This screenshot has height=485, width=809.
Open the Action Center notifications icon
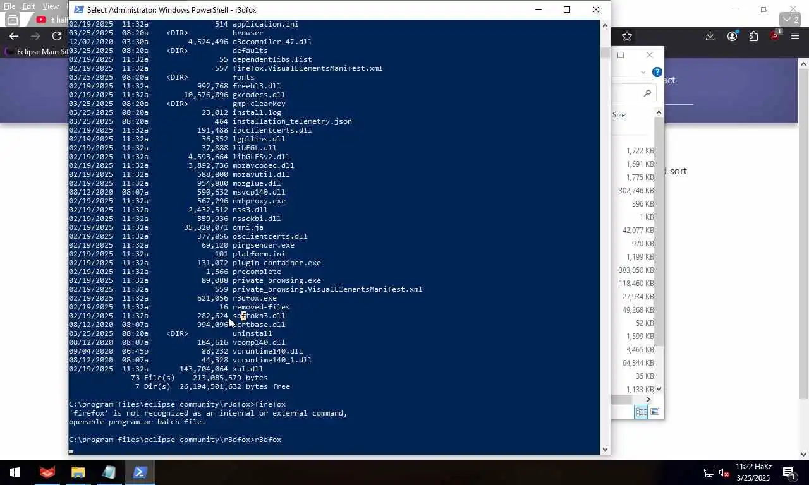point(789,472)
